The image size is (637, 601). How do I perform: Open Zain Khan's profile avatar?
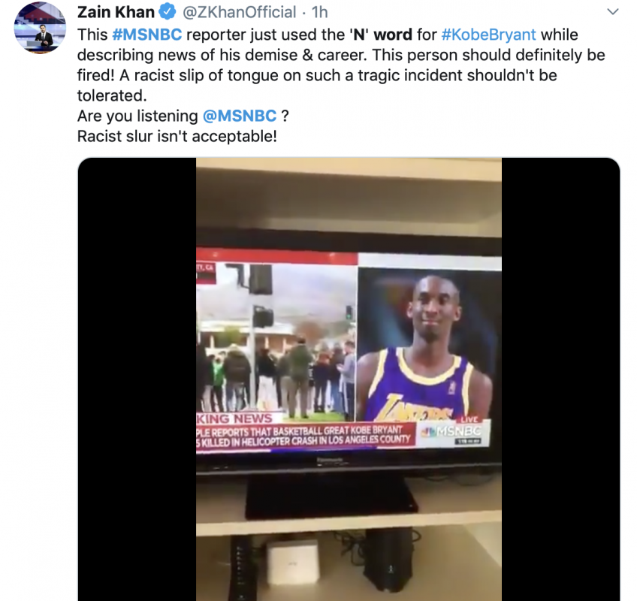(x=40, y=28)
